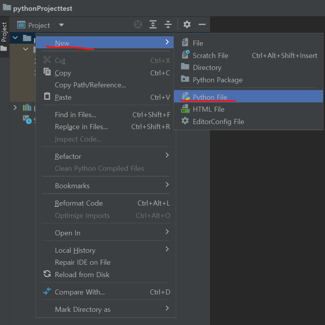This screenshot has height=325, width=325.
Task: Open Mark Directory as submenu
Action: [x=106, y=310]
